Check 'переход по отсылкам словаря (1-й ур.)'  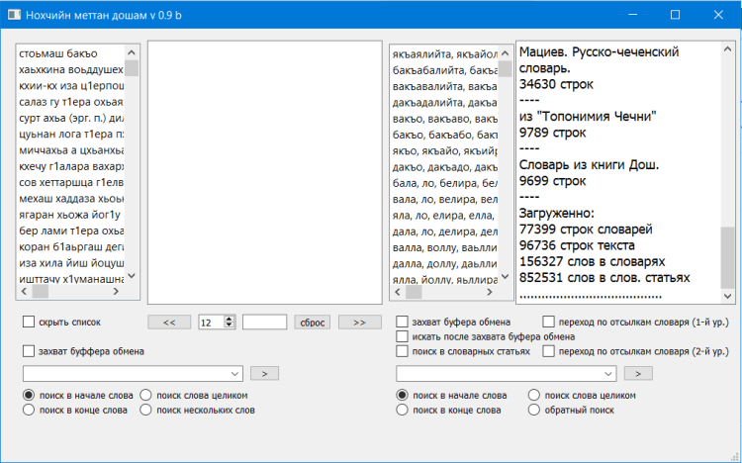click(549, 322)
